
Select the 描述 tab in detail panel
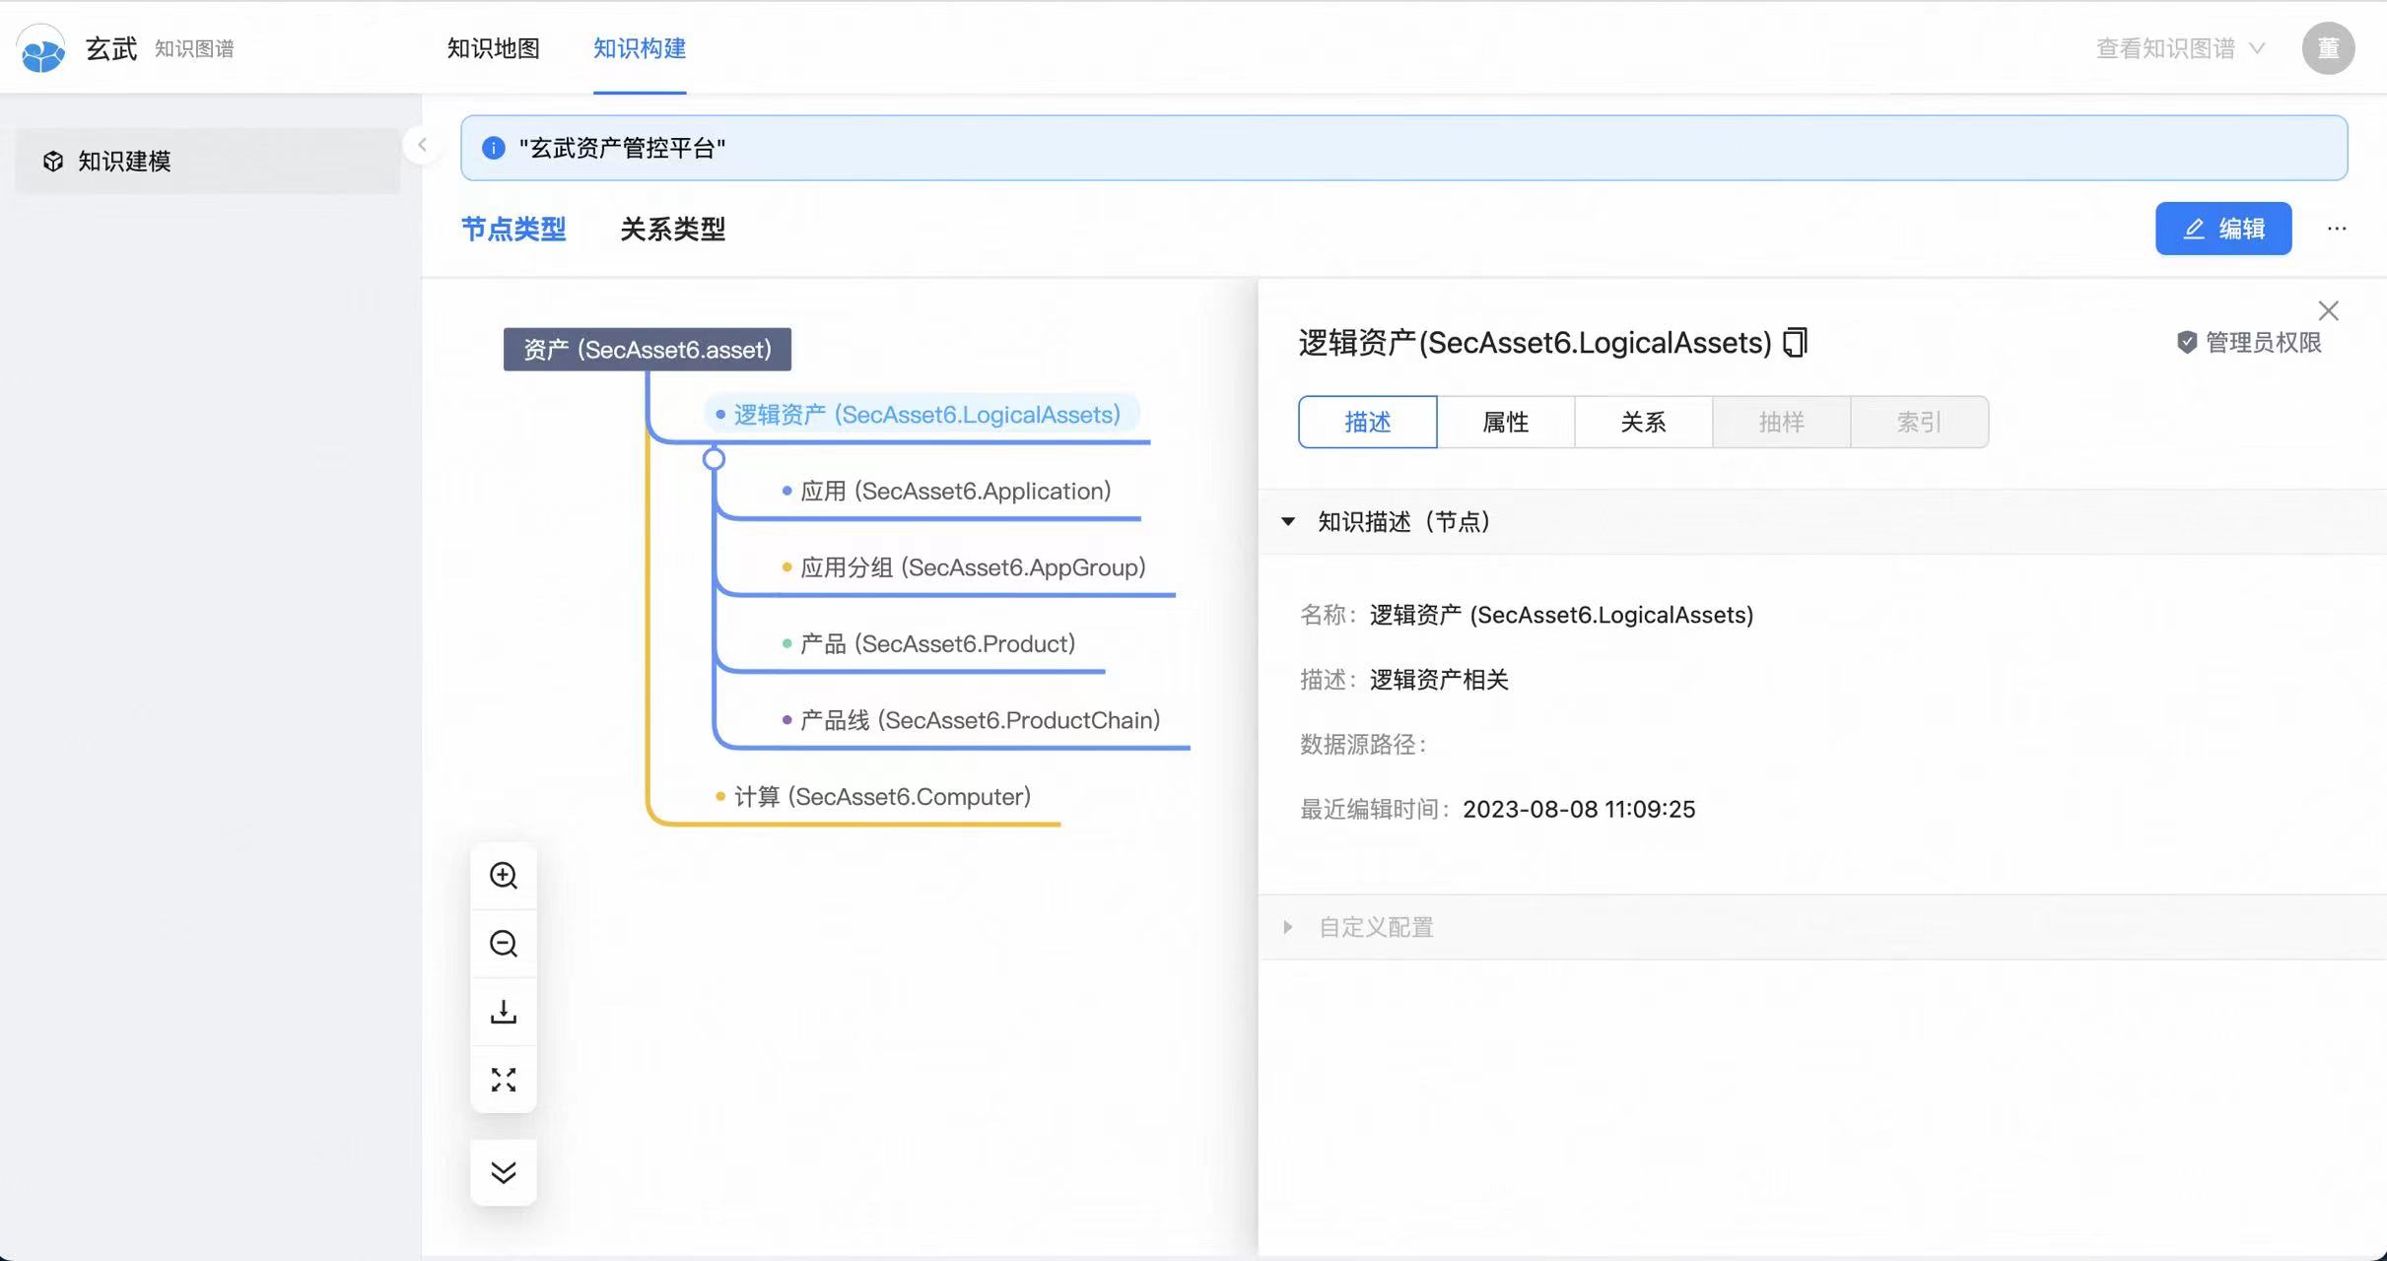click(1368, 423)
